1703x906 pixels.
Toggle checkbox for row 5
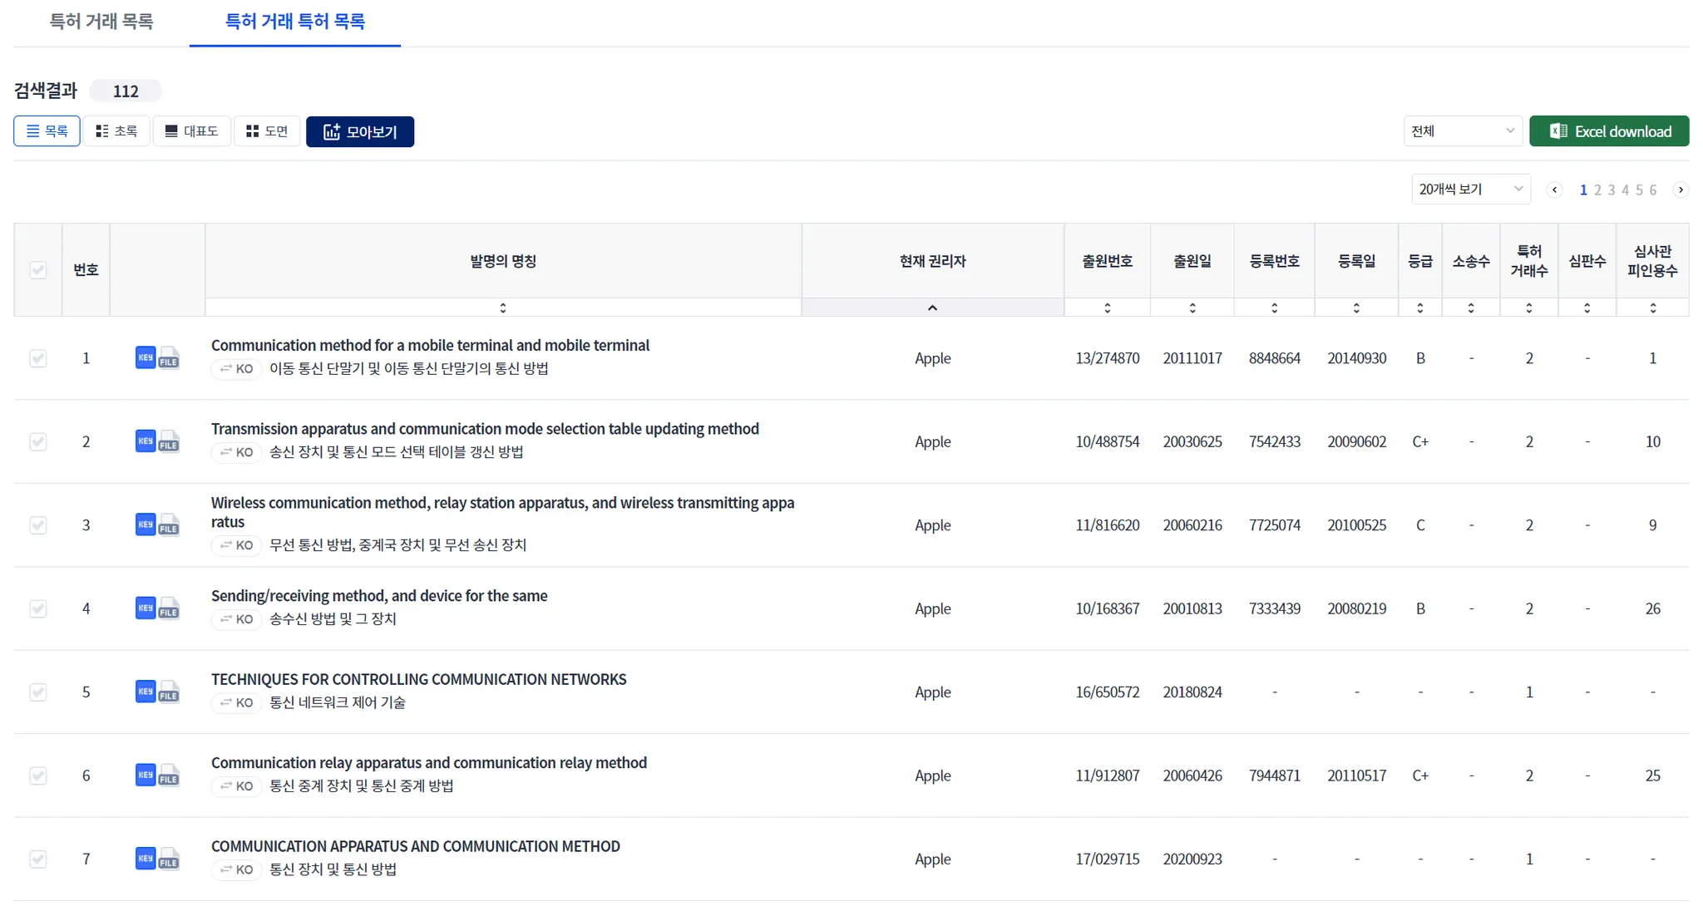[38, 692]
